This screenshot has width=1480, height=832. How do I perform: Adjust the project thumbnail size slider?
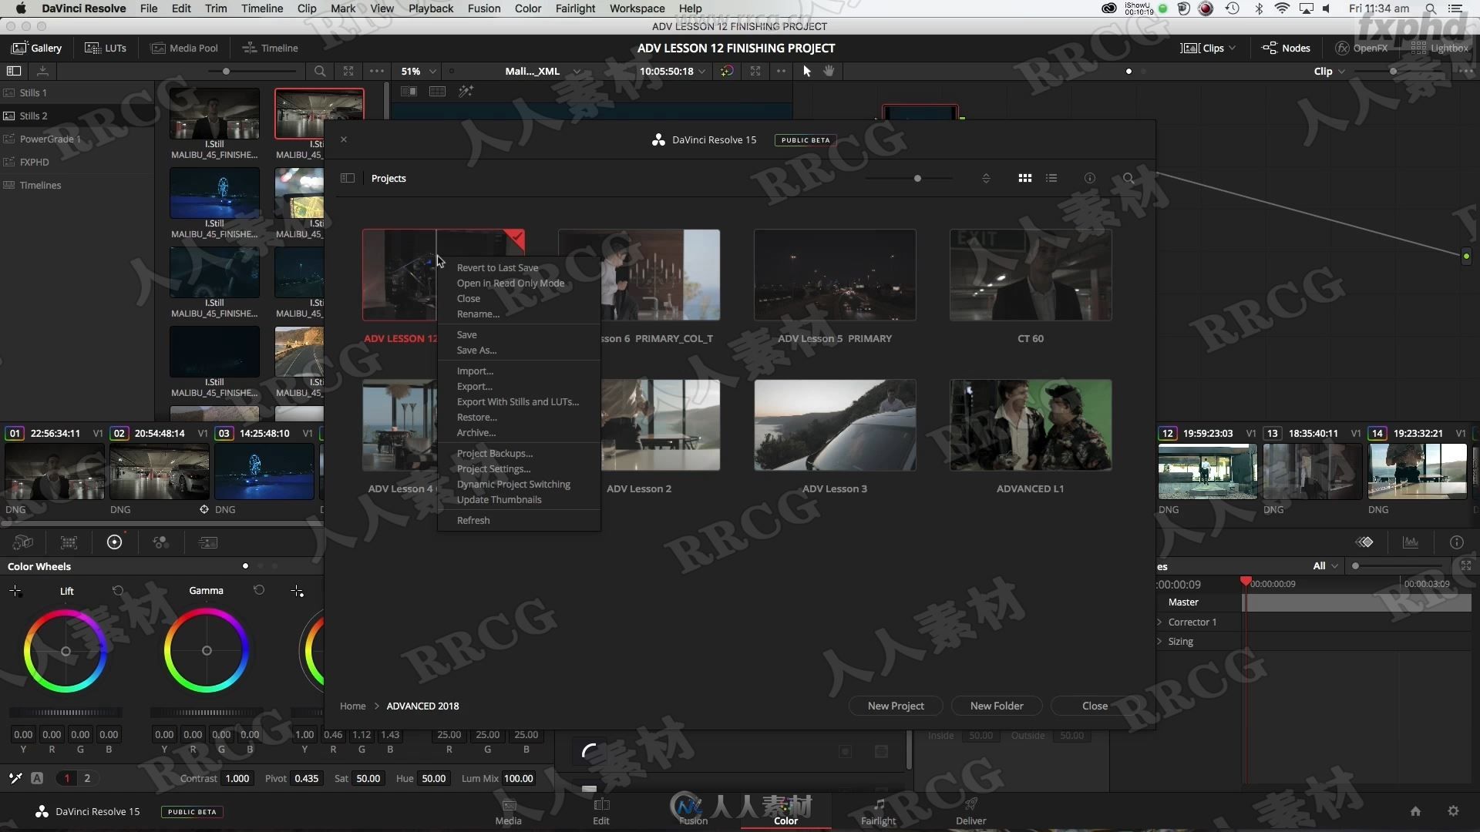coord(917,178)
